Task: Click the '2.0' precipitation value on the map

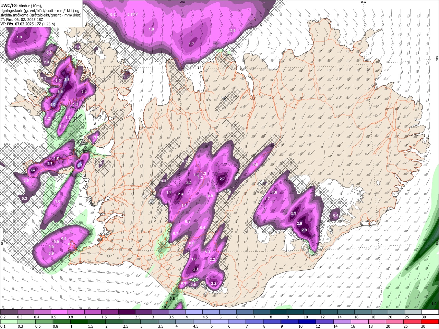Action: (189, 183)
